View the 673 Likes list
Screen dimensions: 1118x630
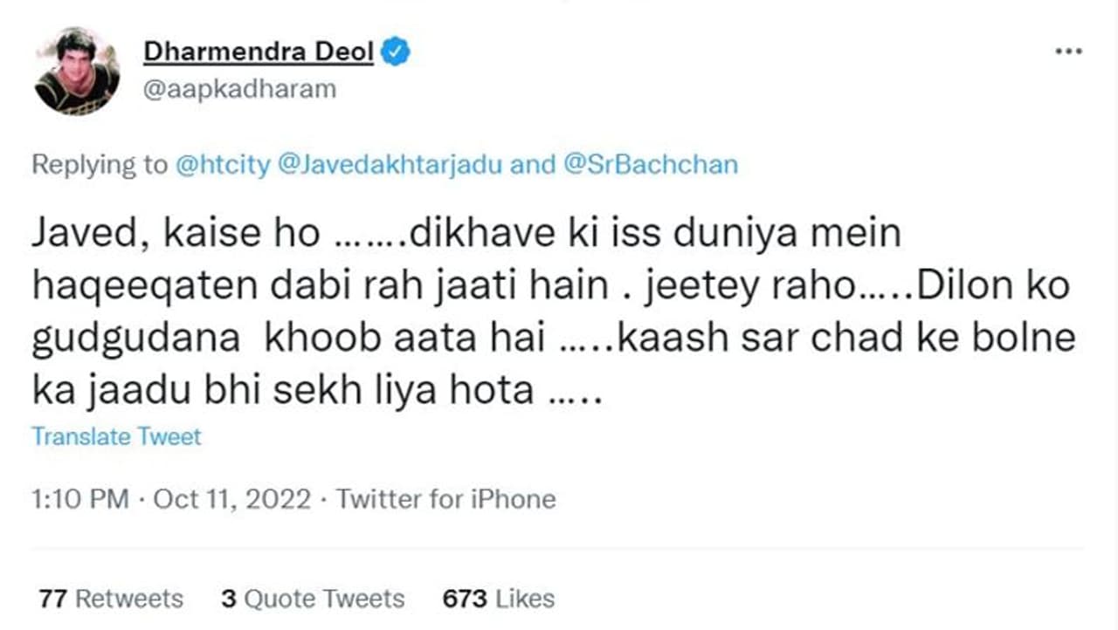click(499, 599)
